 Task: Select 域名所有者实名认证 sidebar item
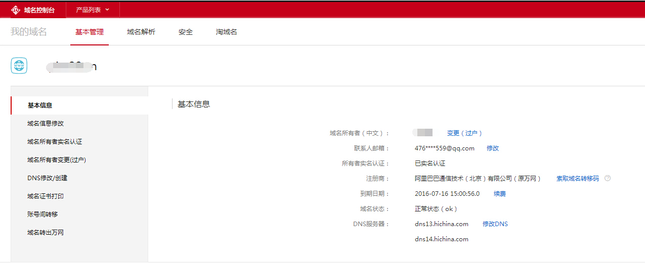point(55,142)
